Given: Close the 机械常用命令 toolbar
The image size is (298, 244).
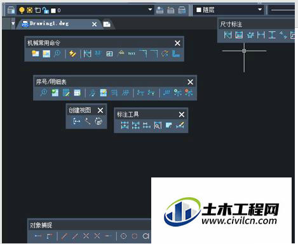Looking at the screenshot, I should 177,43.
